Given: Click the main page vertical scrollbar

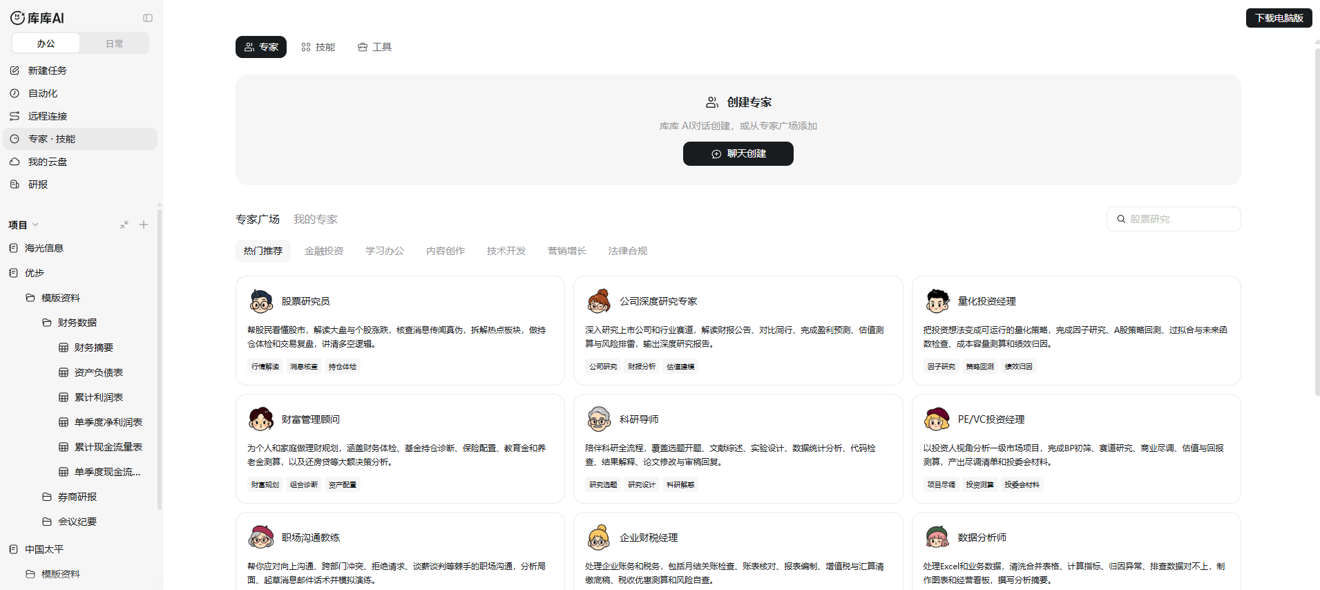Looking at the screenshot, I should coord(1317,221).
